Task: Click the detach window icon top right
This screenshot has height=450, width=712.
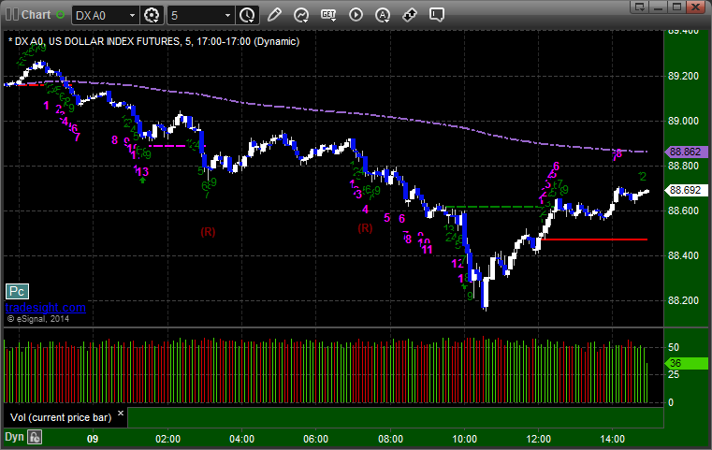Action: tap(639, 7)
